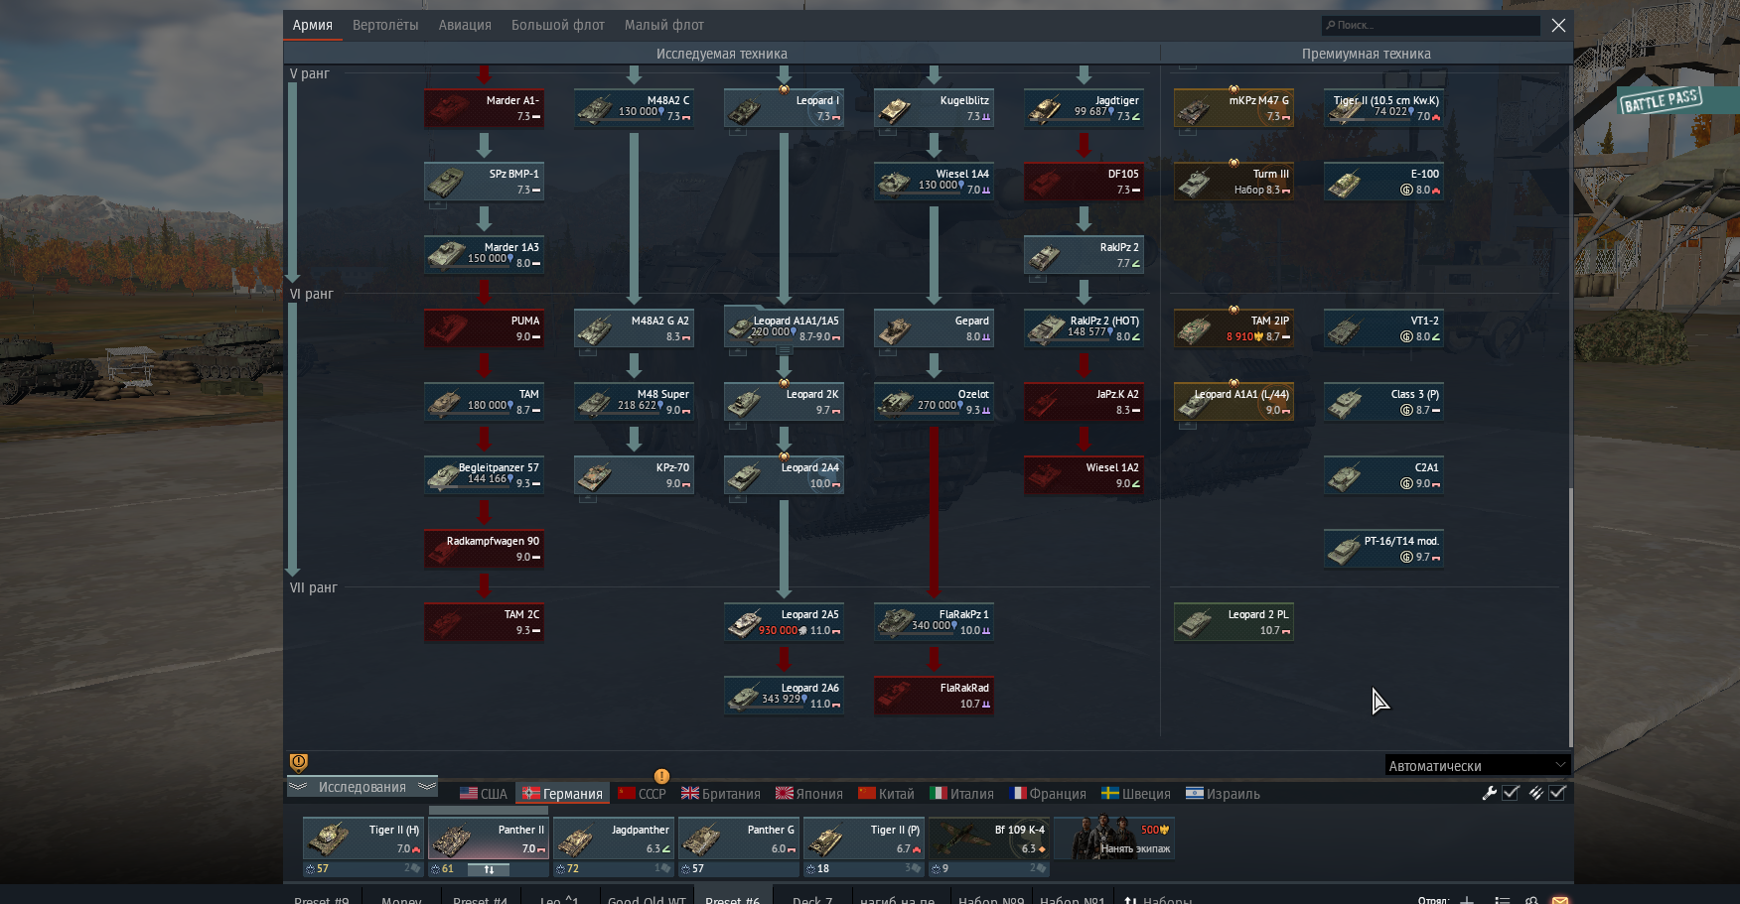This screenshot has height=904, width=1740.
Task: Select the premium TAM 2IP card
Action: 1233,328
